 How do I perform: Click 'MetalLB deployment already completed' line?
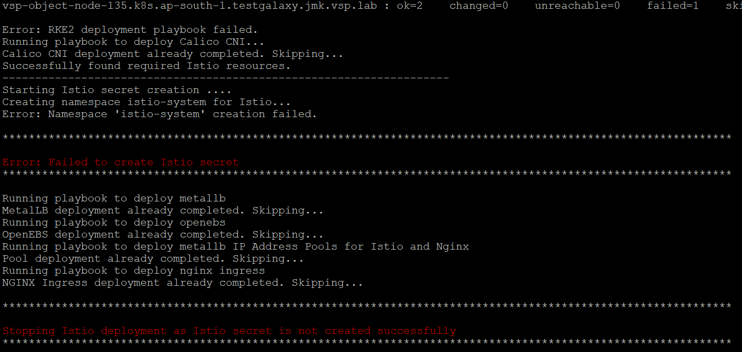coord(163,210)
